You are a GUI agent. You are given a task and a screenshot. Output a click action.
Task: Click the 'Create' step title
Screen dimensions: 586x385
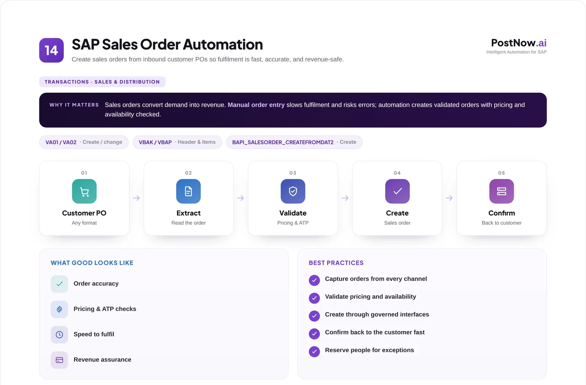[x=397, y=213]
